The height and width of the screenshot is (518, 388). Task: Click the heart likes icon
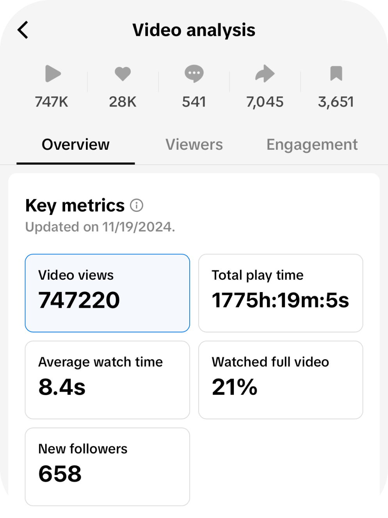(123, 74)
